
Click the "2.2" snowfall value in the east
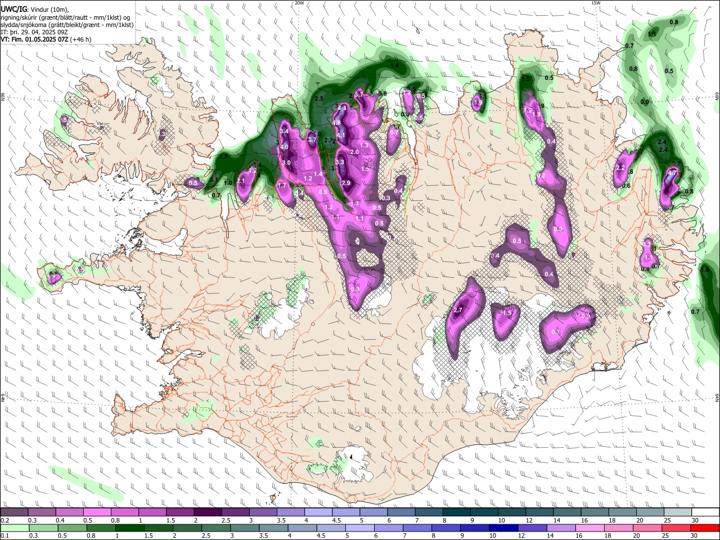click(621, 168)
